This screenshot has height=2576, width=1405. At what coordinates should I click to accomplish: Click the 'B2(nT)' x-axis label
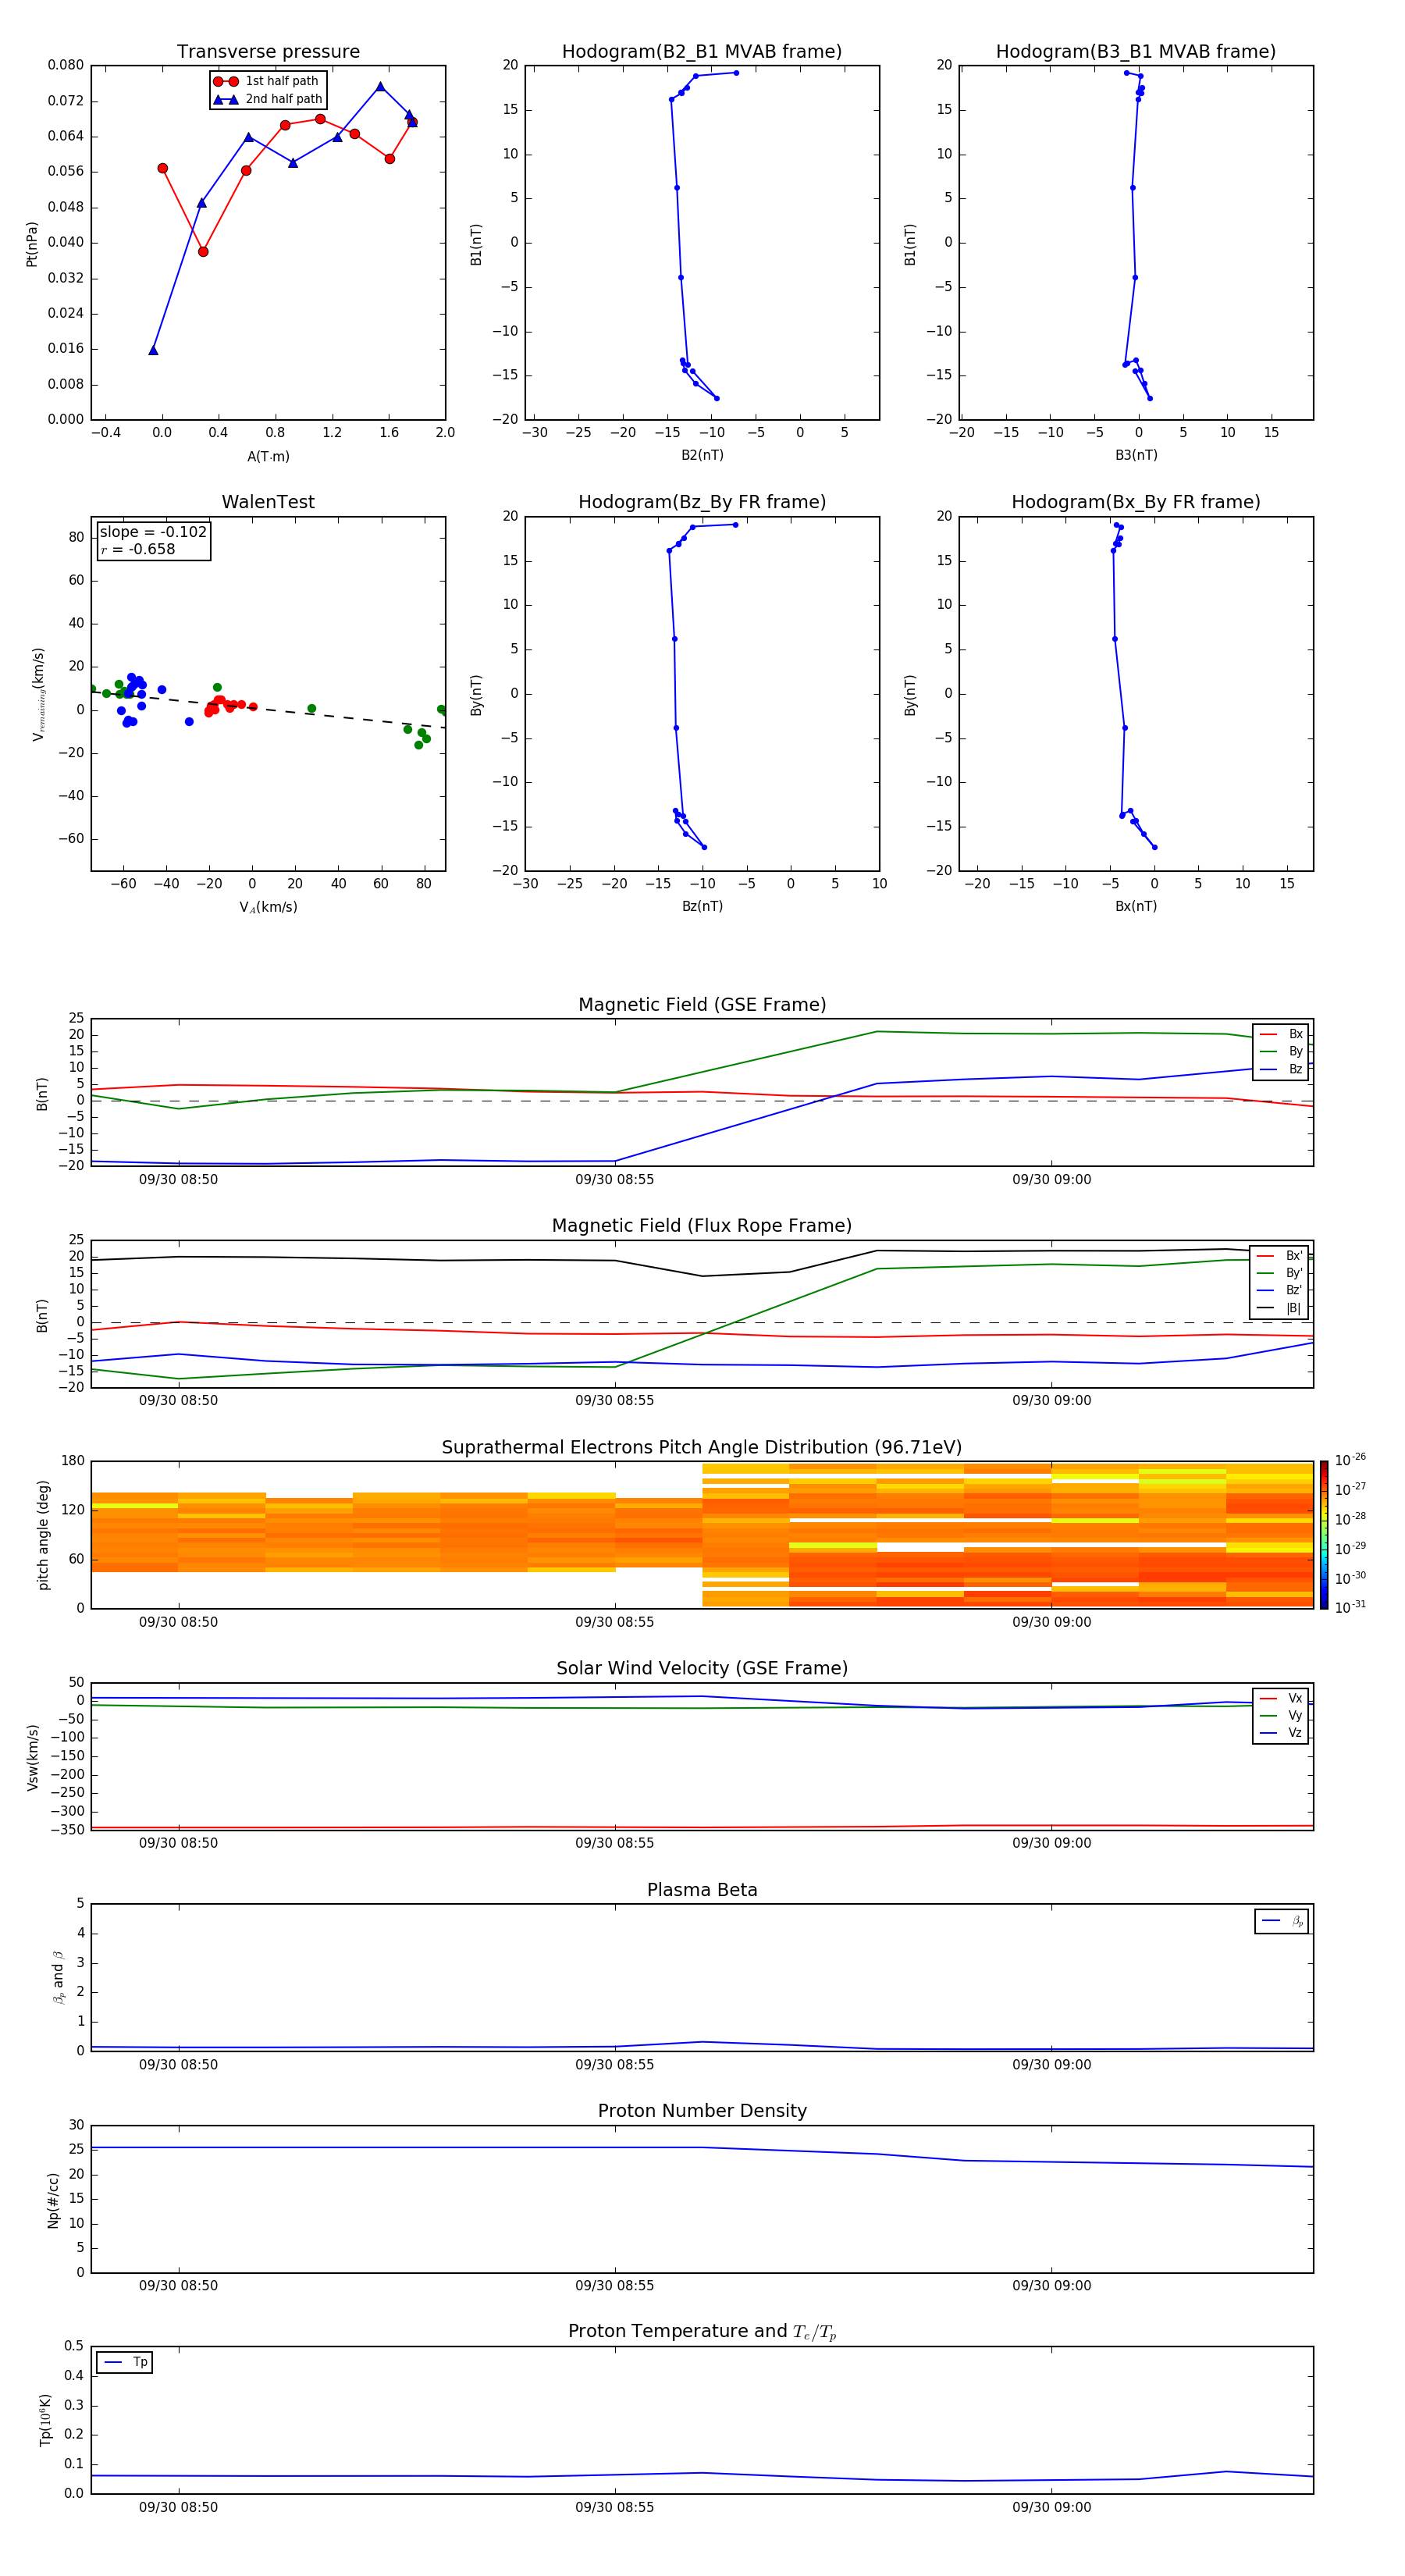click(x=702, y=456)
